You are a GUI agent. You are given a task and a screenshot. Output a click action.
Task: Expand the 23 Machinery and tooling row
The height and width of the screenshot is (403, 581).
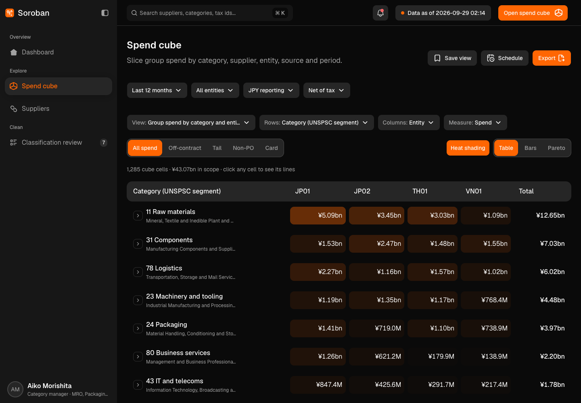138,300
